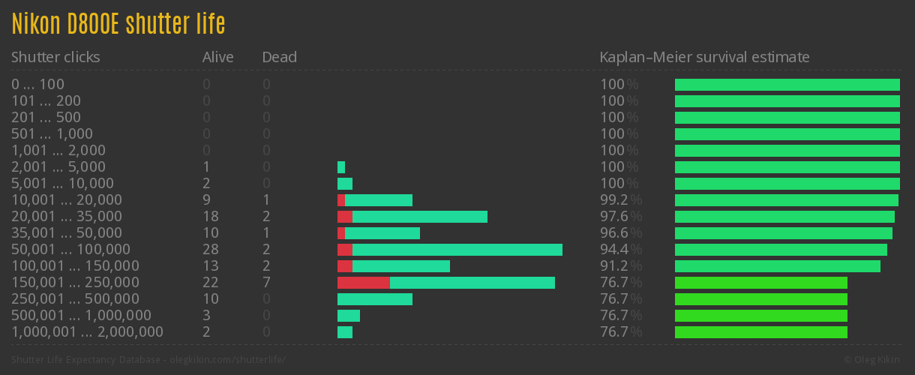Viewport: 915px width, 375px height.
Task: Click the dead count 7
Action: [x=266, y=283]
